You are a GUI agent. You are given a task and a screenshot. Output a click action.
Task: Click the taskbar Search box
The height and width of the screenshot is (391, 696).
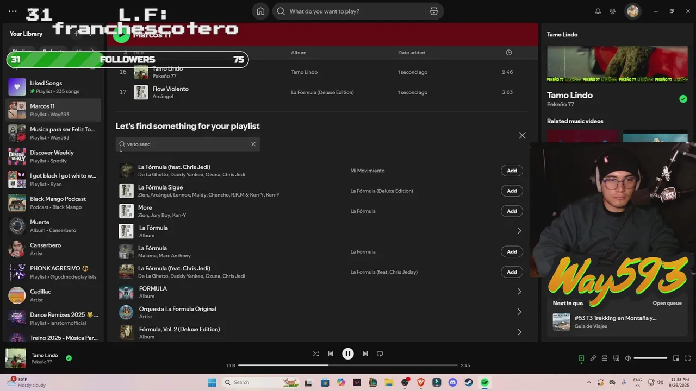point(262,382)
